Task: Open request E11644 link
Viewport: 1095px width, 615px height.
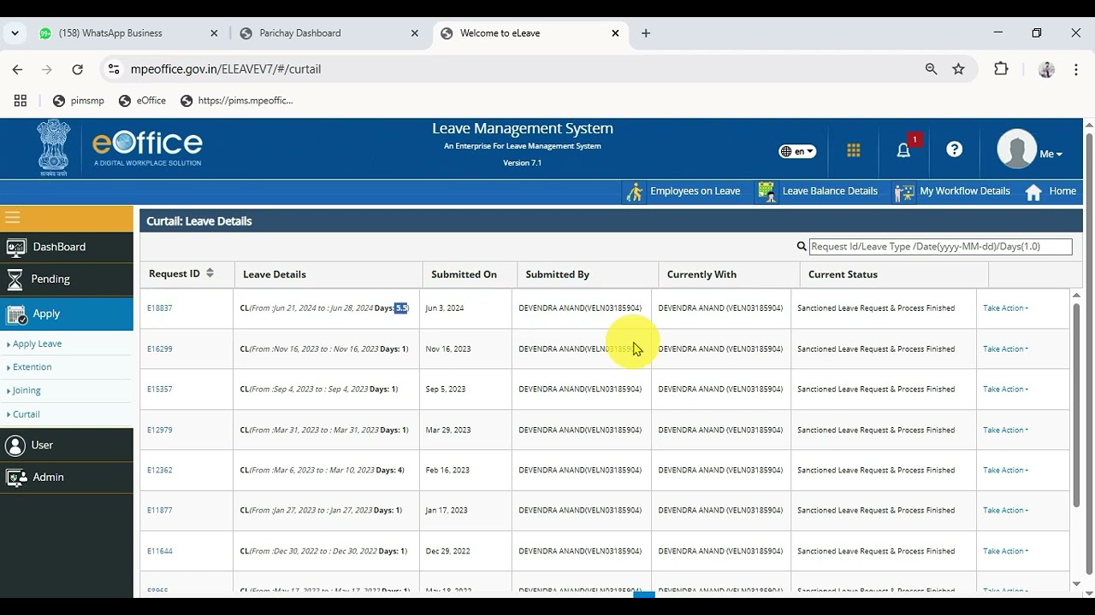Action: point(160,551)
